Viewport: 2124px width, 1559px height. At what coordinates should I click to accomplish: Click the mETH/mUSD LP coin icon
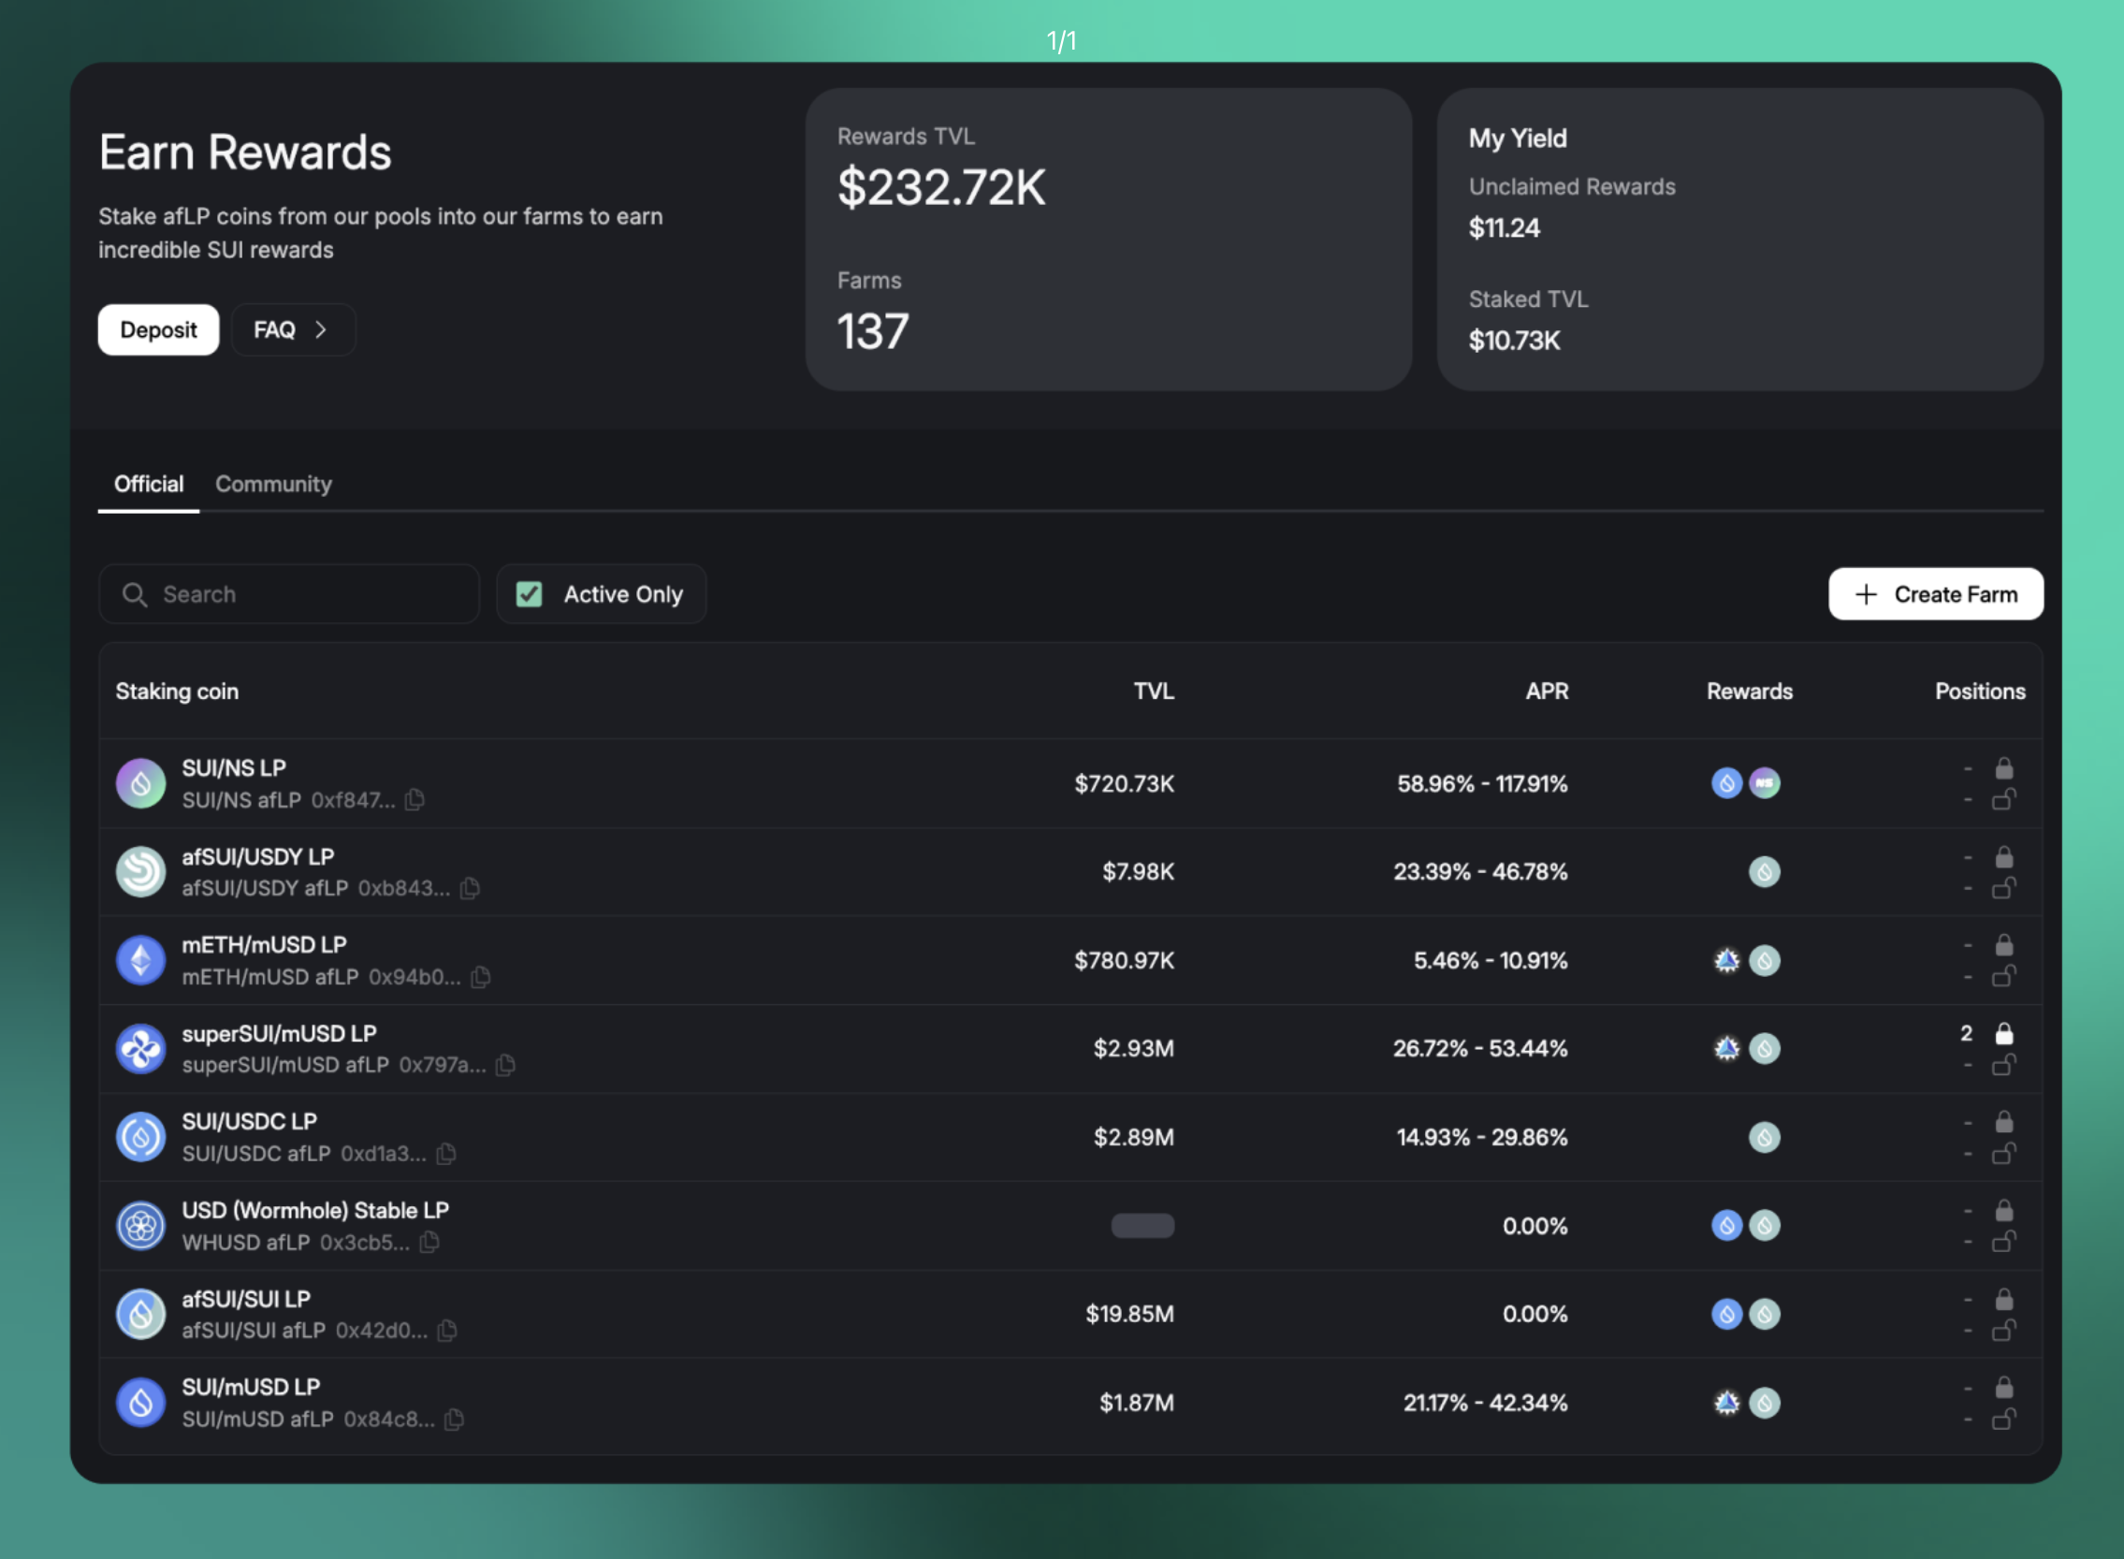click(140, 960)
